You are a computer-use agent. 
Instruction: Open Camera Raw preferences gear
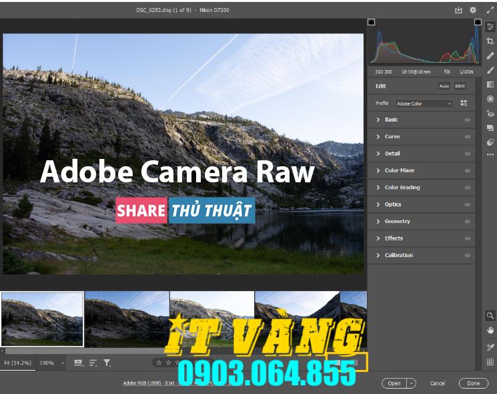472,10
